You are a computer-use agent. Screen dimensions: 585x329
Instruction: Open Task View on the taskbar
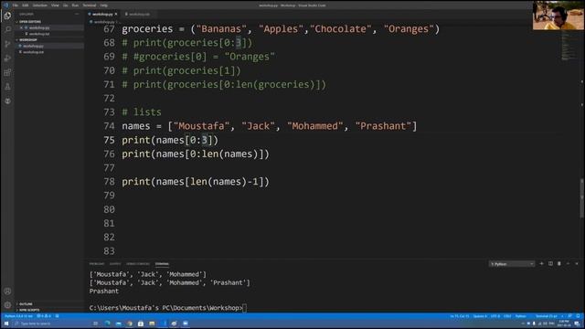95,324
